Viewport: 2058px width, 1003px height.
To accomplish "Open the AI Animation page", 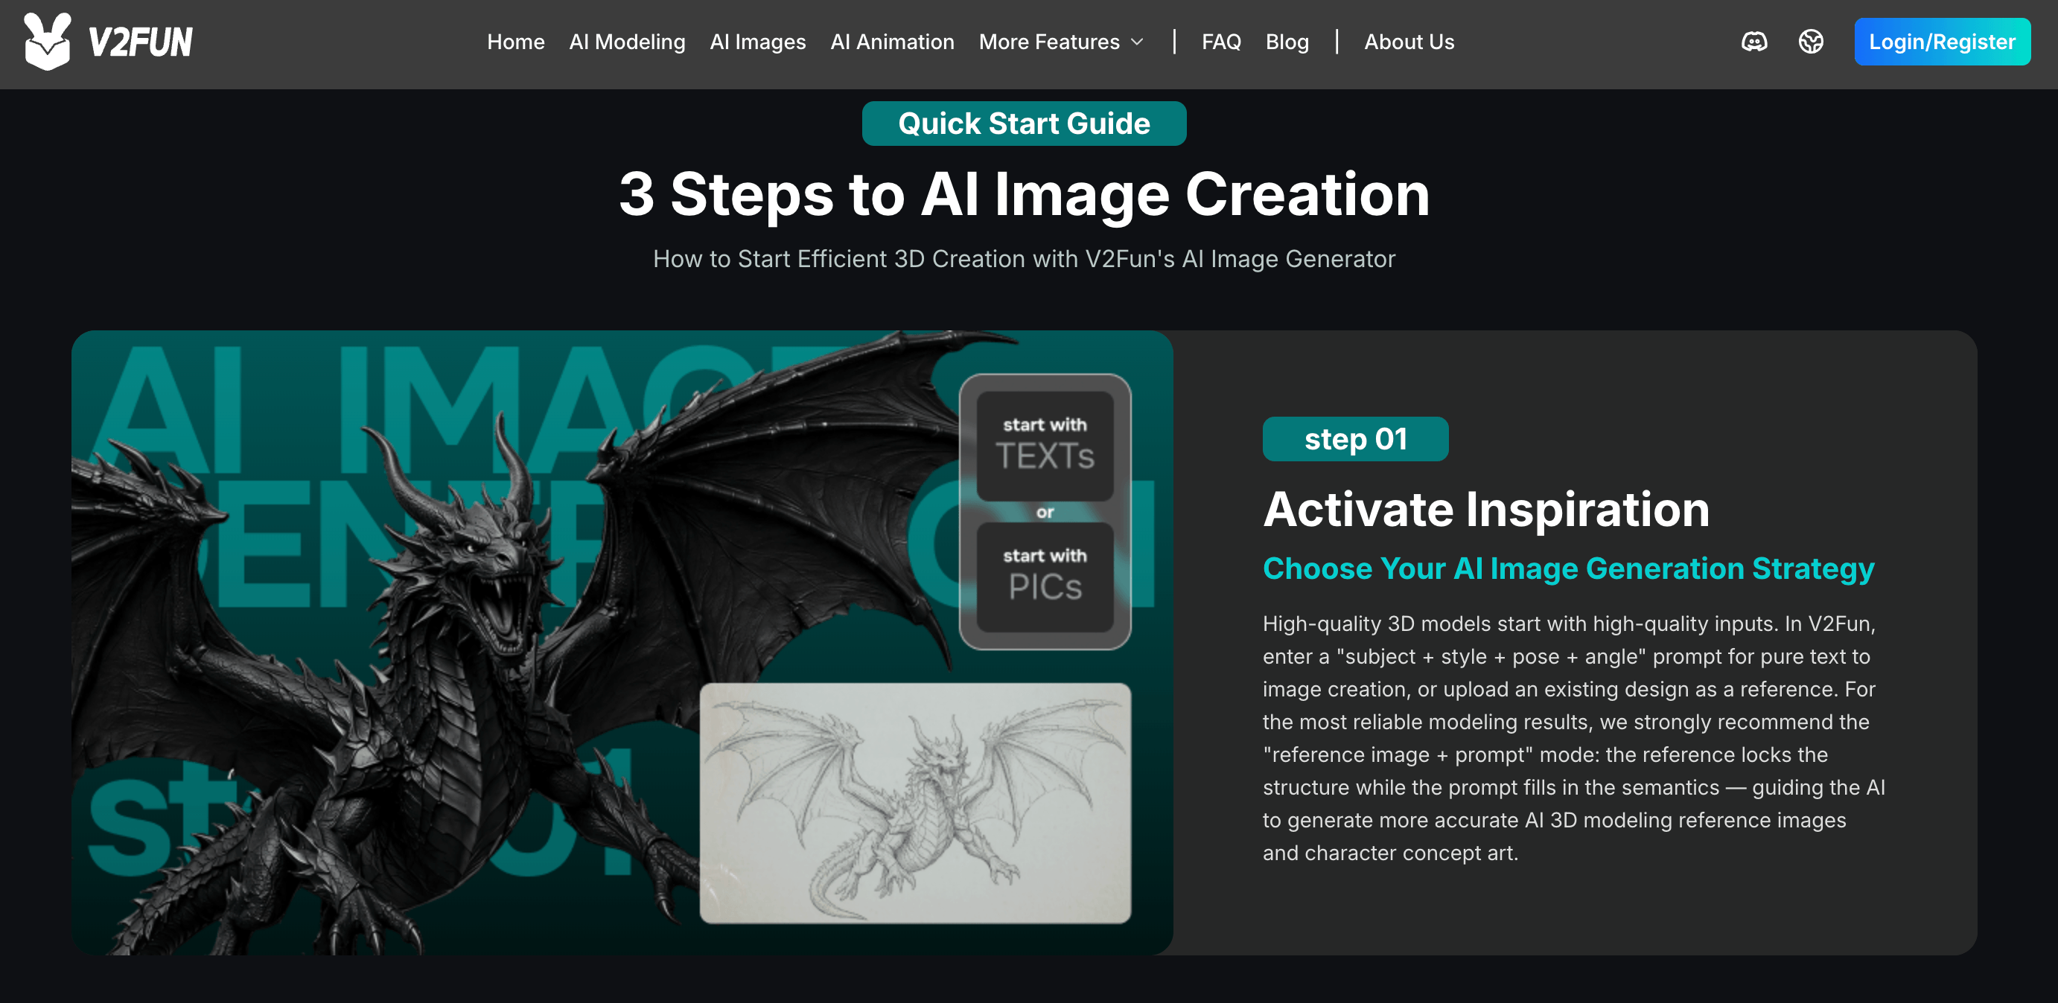I will click(x=891, y=42).
